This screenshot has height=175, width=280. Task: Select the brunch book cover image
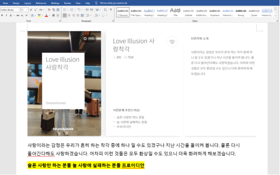point(64,84)
